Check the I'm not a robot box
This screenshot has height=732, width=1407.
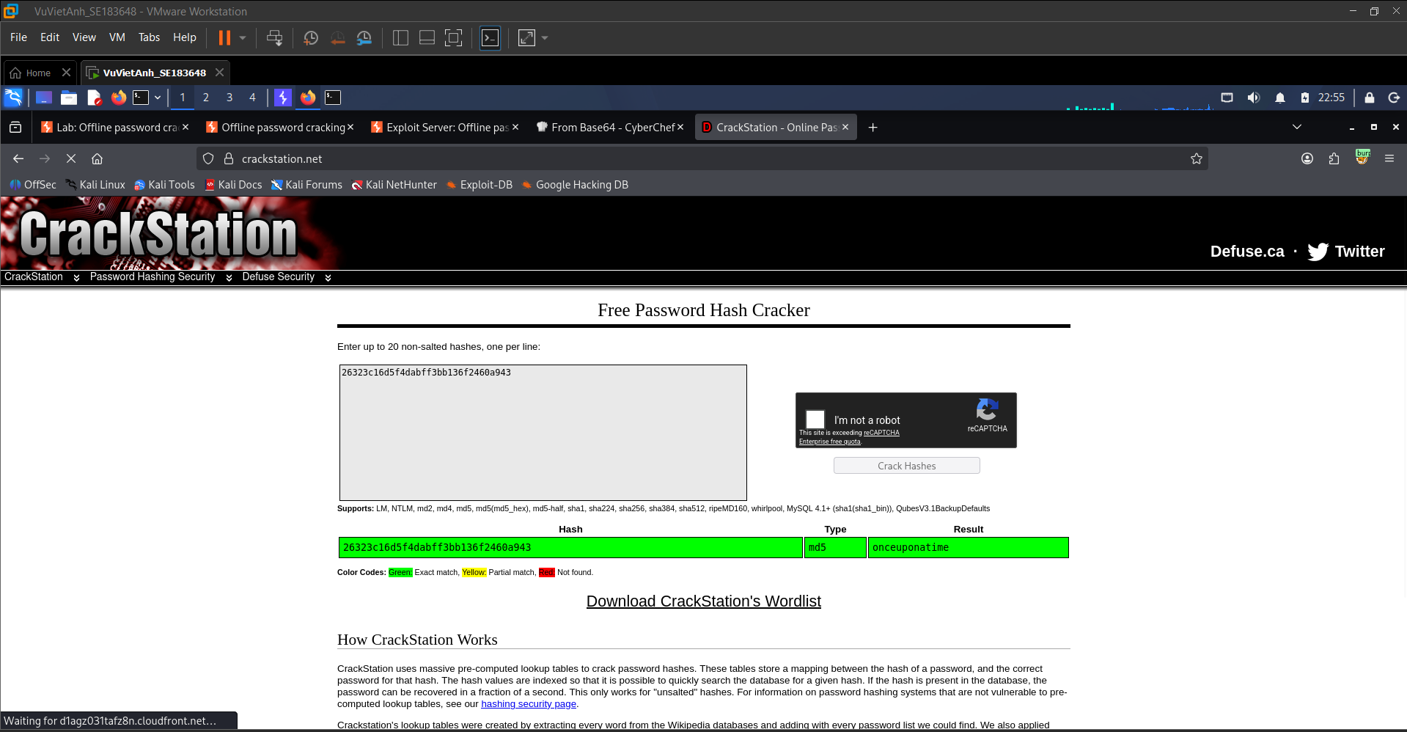point(815,419)
